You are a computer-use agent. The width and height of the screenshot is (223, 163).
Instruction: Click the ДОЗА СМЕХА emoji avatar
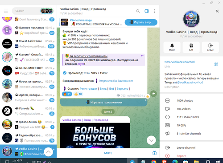[7, 124]
